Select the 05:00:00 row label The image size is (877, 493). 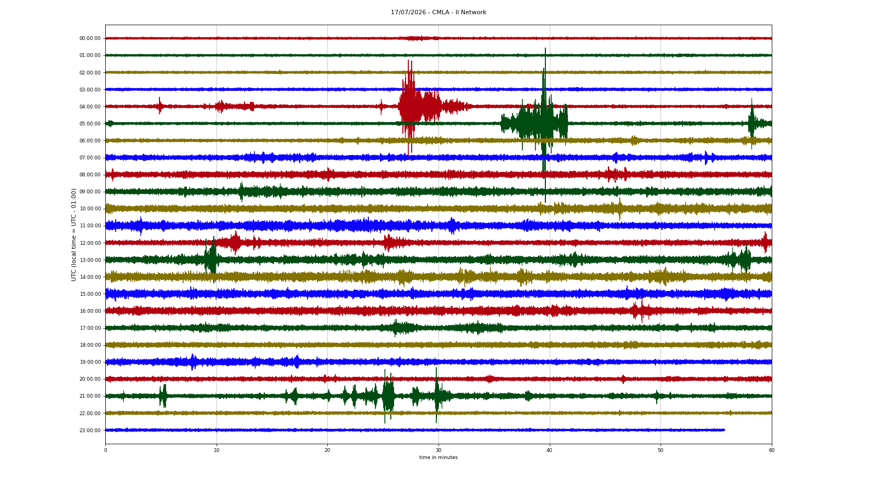coord(90,123)
